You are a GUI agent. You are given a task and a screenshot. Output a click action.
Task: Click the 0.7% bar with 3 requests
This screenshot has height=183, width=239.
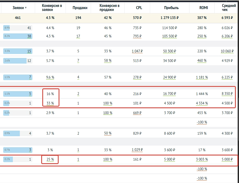tap(18, 150)
